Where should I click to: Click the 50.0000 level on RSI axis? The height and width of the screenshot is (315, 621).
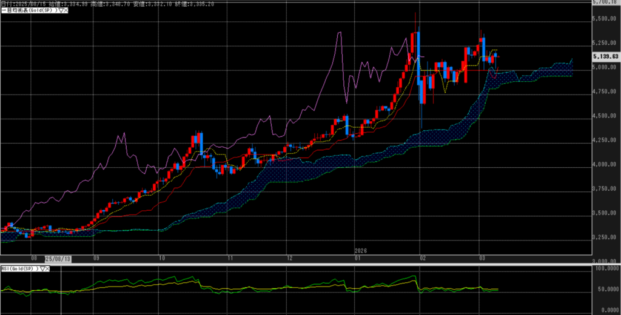point(606,289)
